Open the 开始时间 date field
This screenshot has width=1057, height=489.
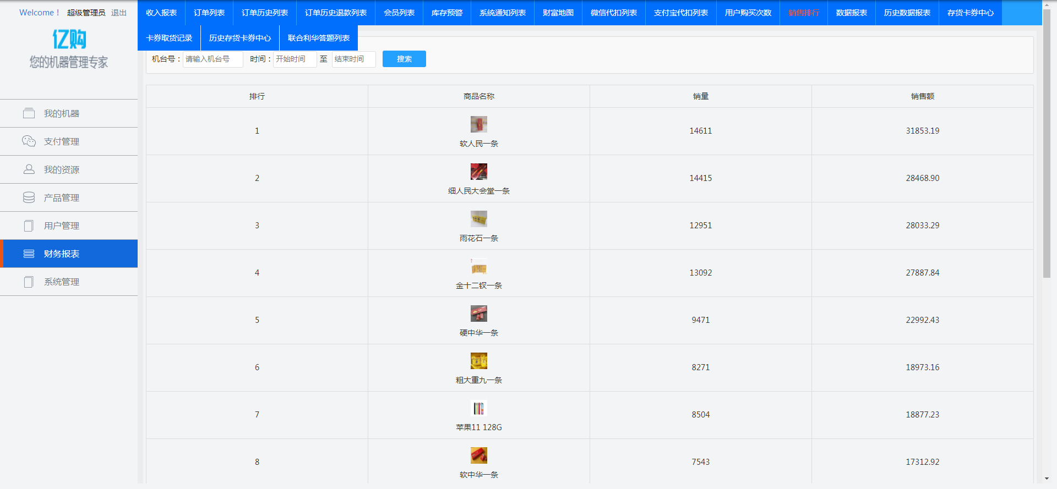click(x=295, y=59)
